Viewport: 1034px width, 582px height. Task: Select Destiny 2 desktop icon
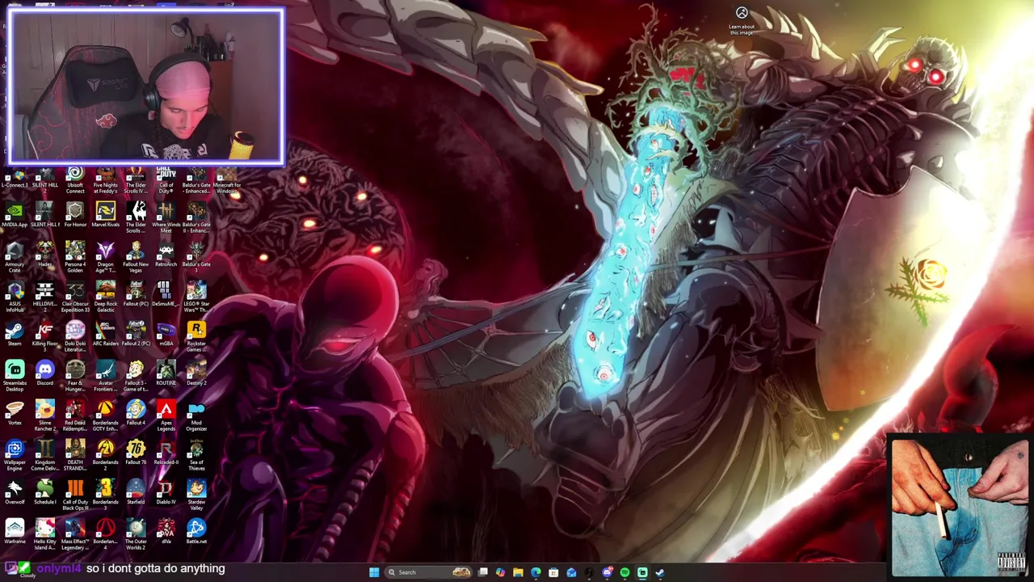click(x=196, y=374)
